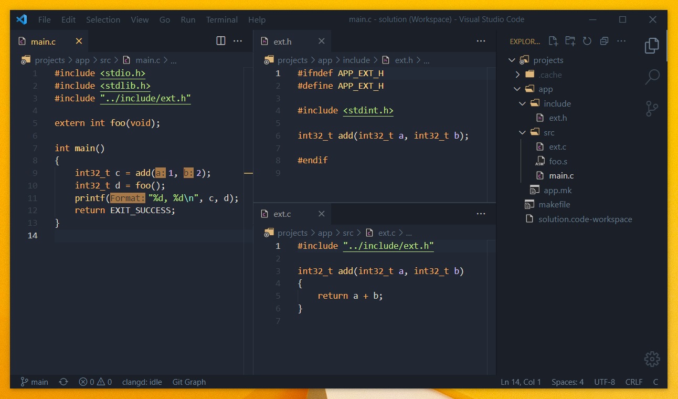678x399 pixels.
Task: Split the main.c editor
Action: (x=220, y=40)
